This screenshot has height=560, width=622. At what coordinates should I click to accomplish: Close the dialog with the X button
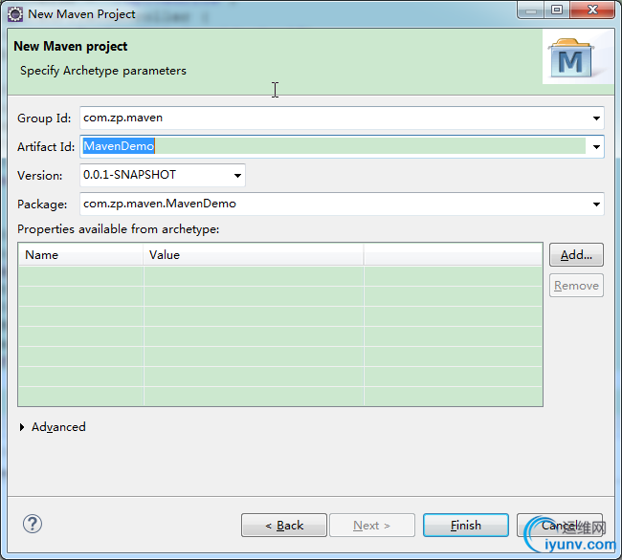click(592, 10)
